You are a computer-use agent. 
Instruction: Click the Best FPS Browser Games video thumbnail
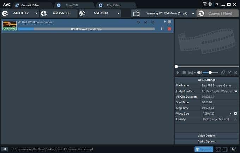tap(10, 25)
